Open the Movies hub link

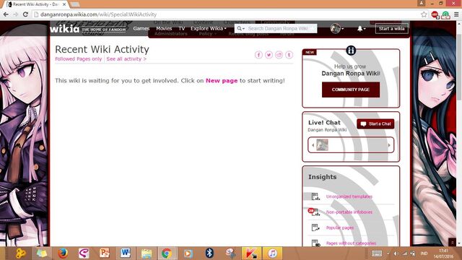pyautogui.click(x=164, y=29)
